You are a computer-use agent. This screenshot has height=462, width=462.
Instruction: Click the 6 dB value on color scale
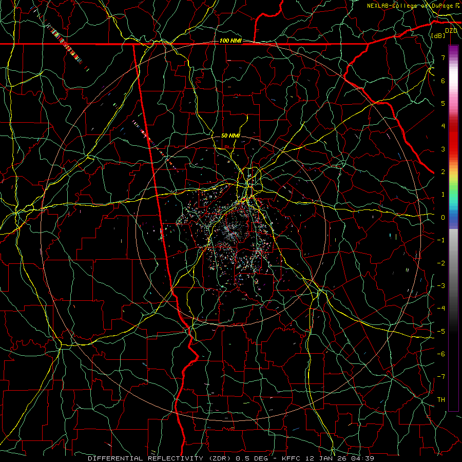click(x=443, y=81)
